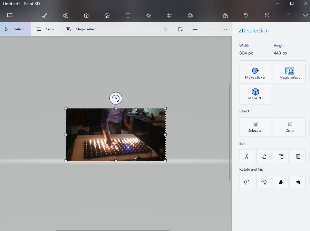Image resolution: width=310 pixels, height=231 pixels.
Task: Cut the selection with scissors icon
Action: click(x=246, y=156)
